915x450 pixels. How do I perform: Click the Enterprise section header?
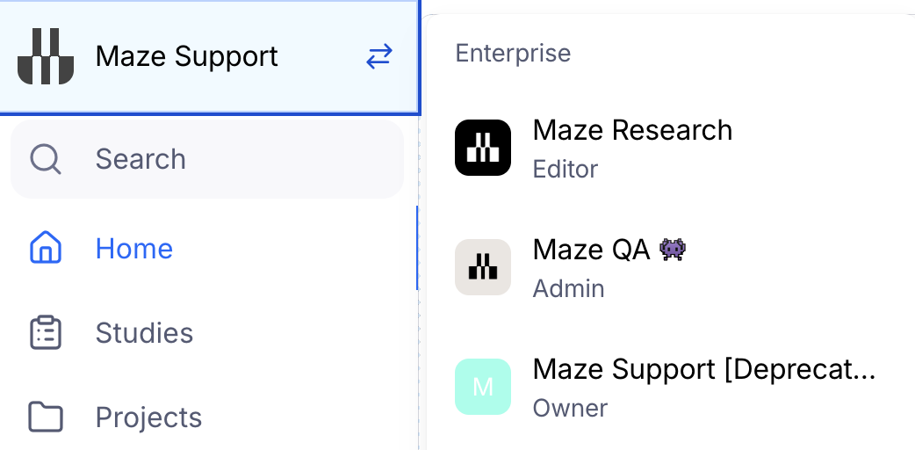[513, 54]
